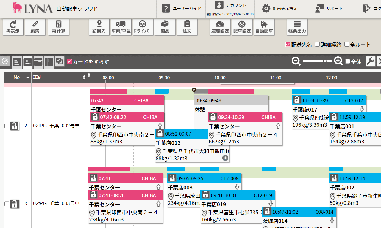Screen dimensions: 381x228
Task: Click the down arrow on 茨城店014 card
Action: (332, 220)
